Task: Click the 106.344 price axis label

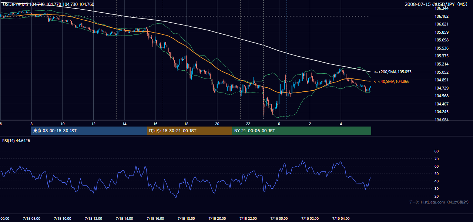Action: pos(441,8)
